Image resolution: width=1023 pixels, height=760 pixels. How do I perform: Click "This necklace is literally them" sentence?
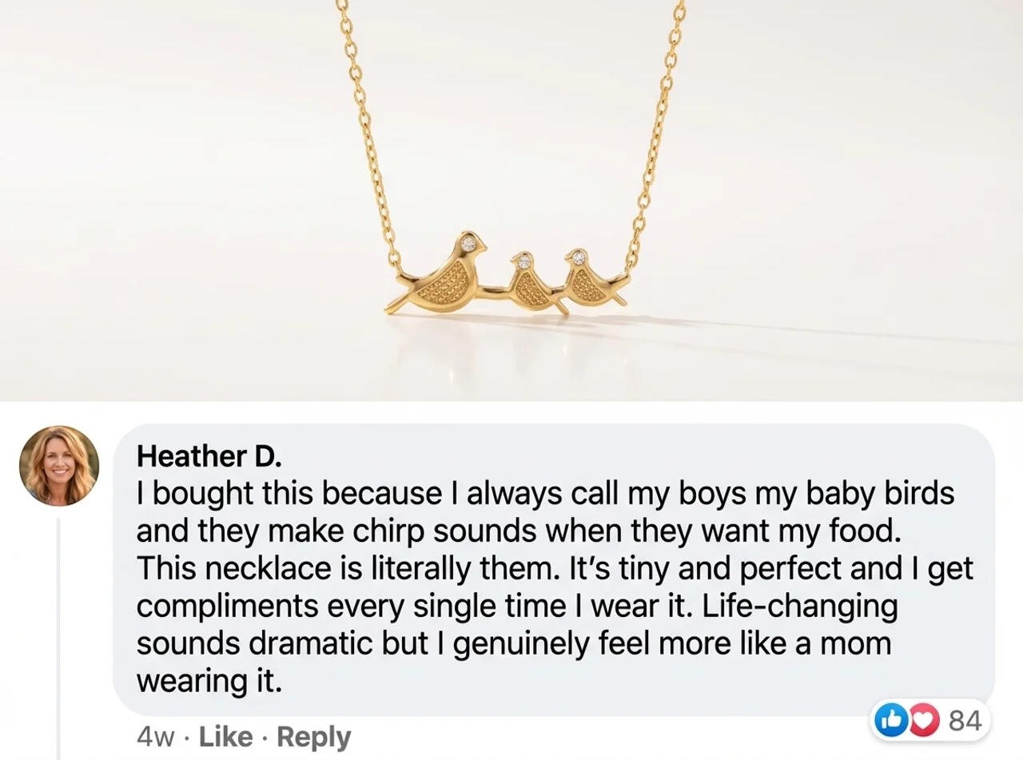click(x=348, y=569)
